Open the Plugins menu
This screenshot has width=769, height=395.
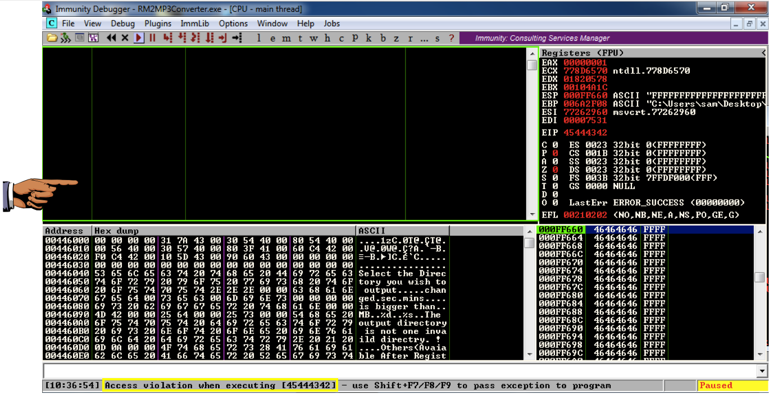158,24
